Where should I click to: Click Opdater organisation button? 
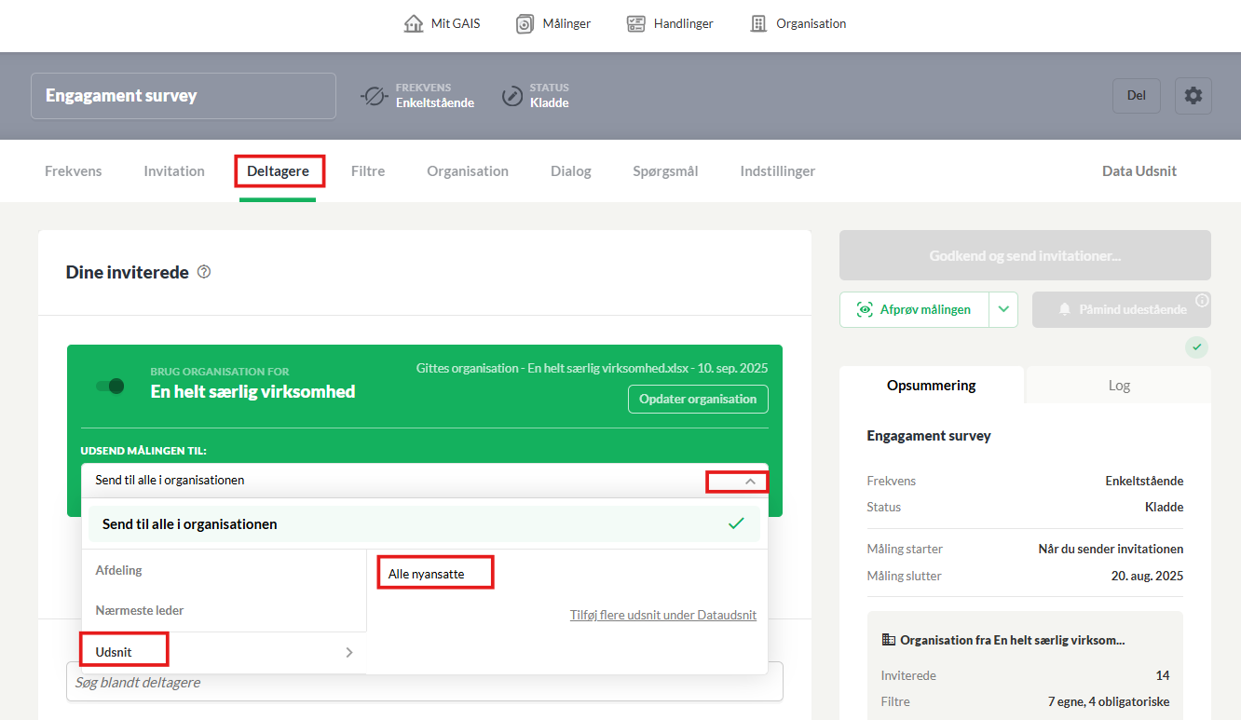click(x=698, y=399)
